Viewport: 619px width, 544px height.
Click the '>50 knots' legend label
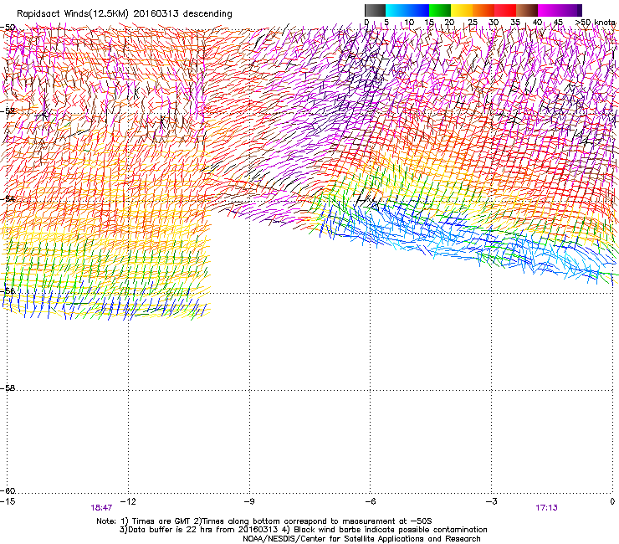click(x=596, y=23)
